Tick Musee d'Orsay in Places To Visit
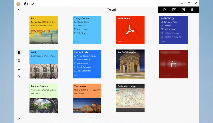This screenshot has width=213, height=123. coord(75,60)
